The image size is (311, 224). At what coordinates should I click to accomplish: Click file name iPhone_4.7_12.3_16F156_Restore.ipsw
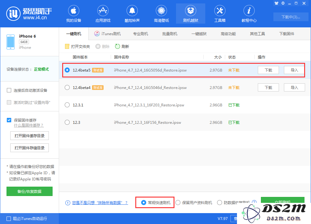[x=147, y=122]
